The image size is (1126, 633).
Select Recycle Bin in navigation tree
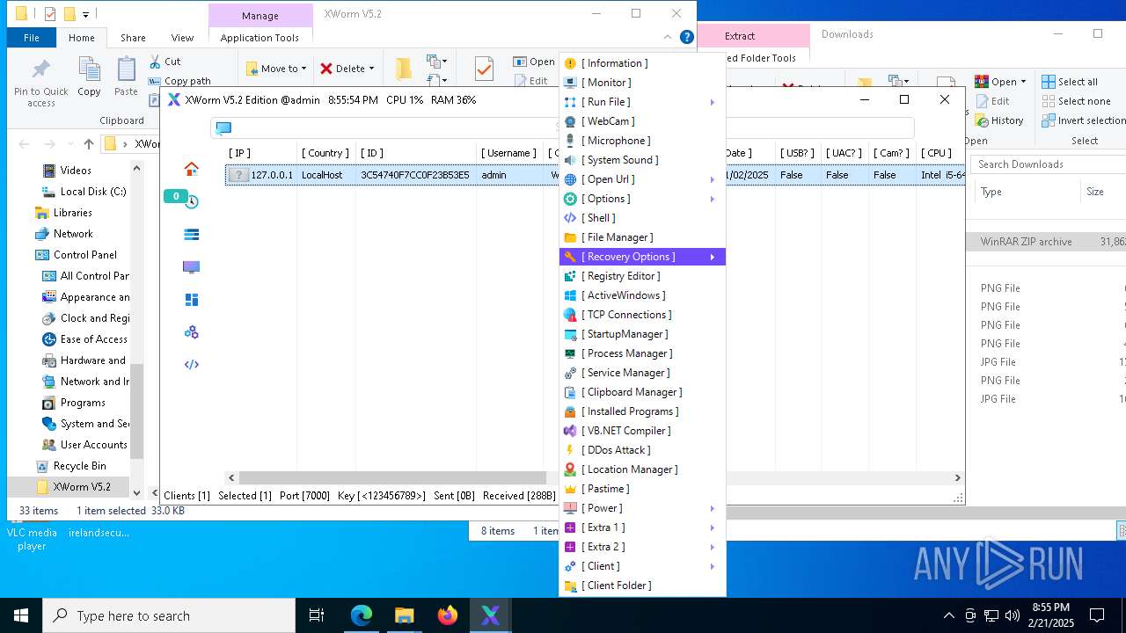[x=79, y=466]
